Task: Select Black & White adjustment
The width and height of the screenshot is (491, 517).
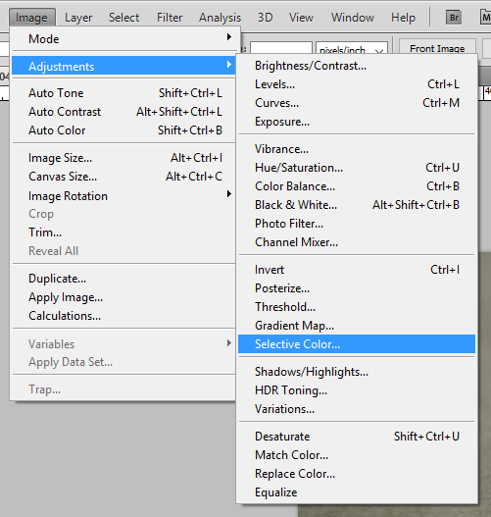Action: (x=357, y=205)
